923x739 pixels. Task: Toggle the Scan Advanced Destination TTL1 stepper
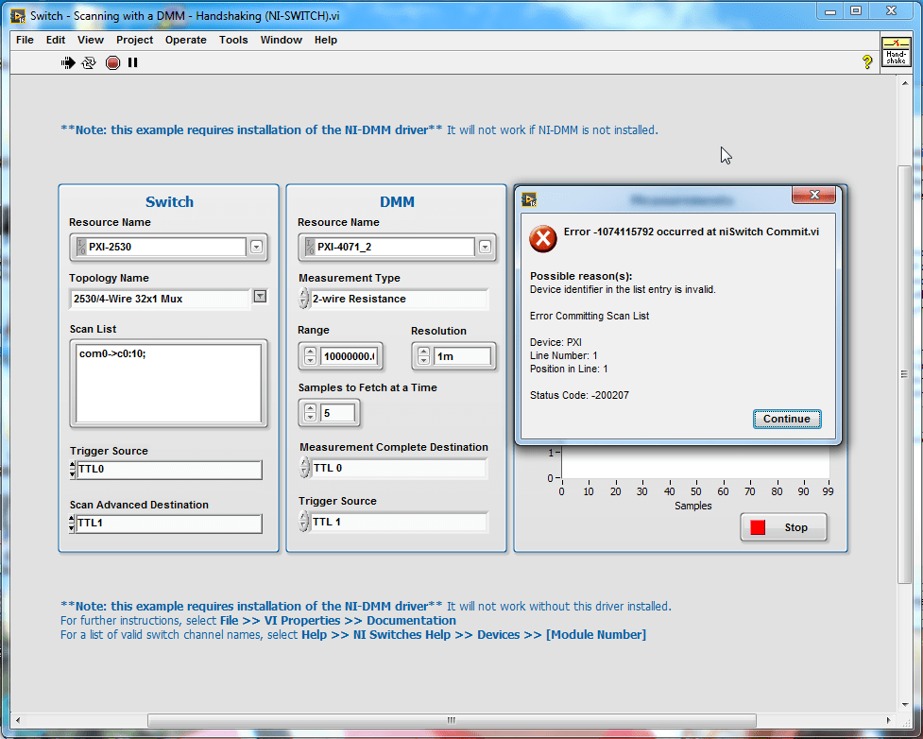coord(73,524)
